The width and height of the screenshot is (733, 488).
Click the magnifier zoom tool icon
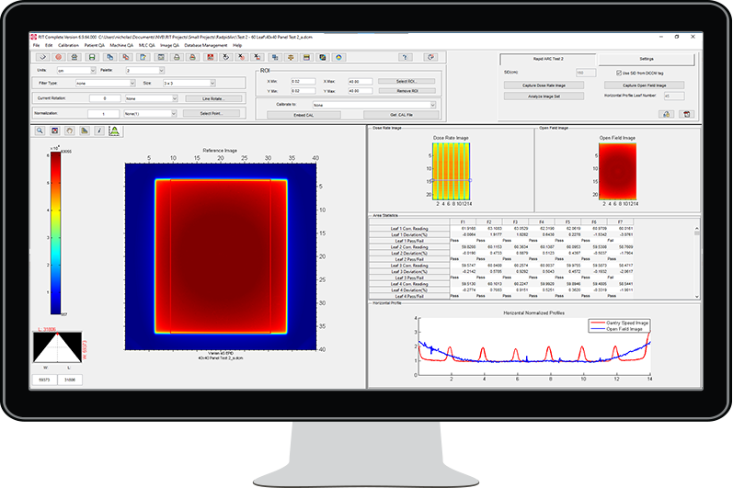pos(40,131)
